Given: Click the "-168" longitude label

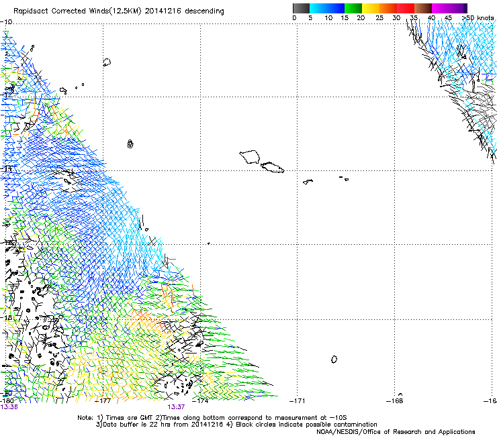Looking at the screenshot, I should pyautogui.click(x=395, y=401).
